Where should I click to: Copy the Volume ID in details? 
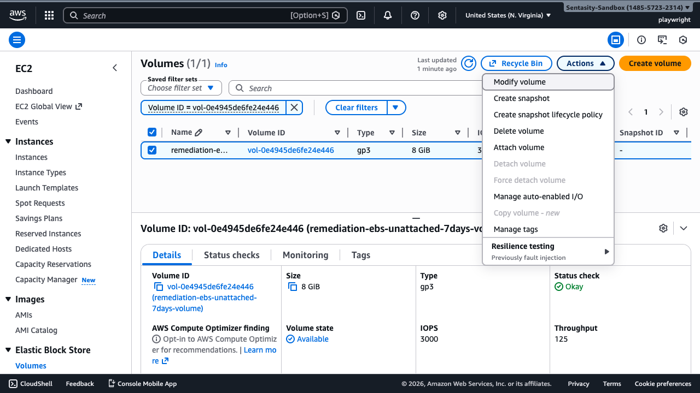pos(159,287)
